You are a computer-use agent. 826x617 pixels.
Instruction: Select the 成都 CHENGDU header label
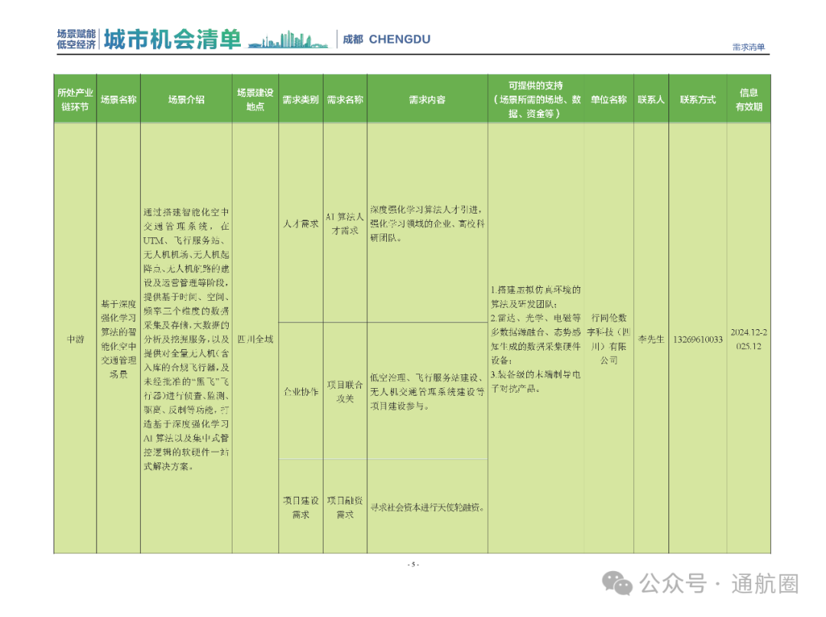pyautogui.click(x=387, y=40)
